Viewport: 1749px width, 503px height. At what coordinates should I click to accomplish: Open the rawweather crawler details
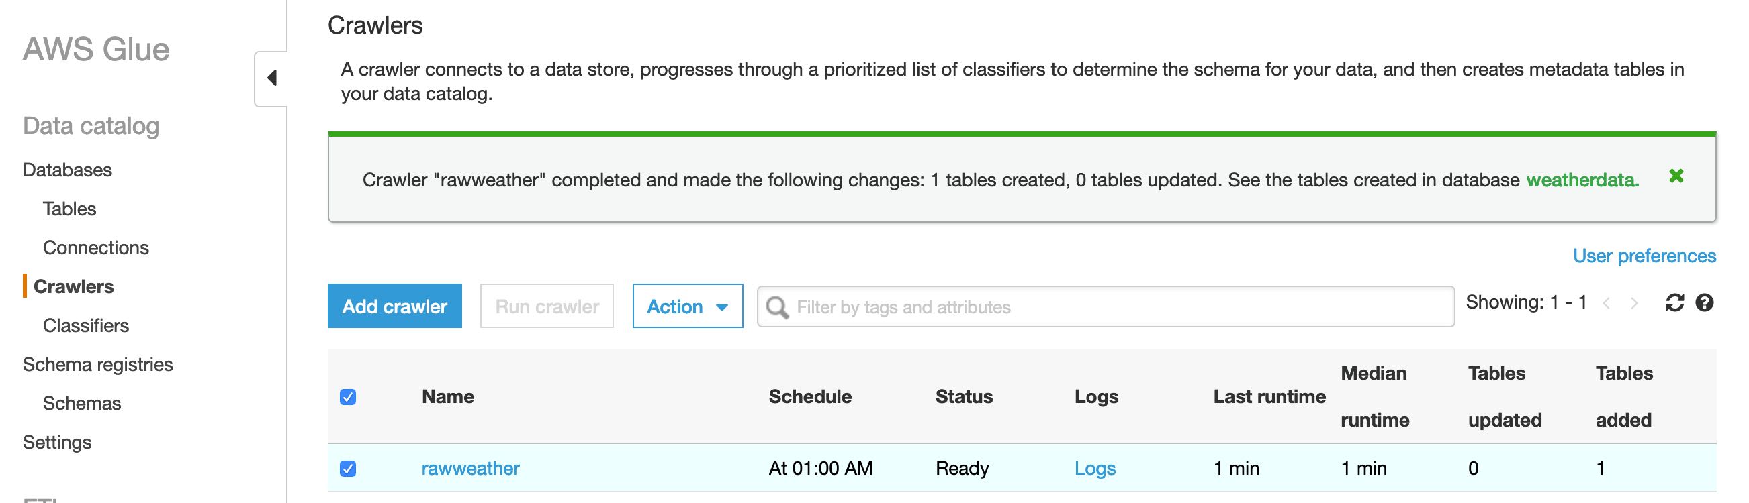[470, 468]
